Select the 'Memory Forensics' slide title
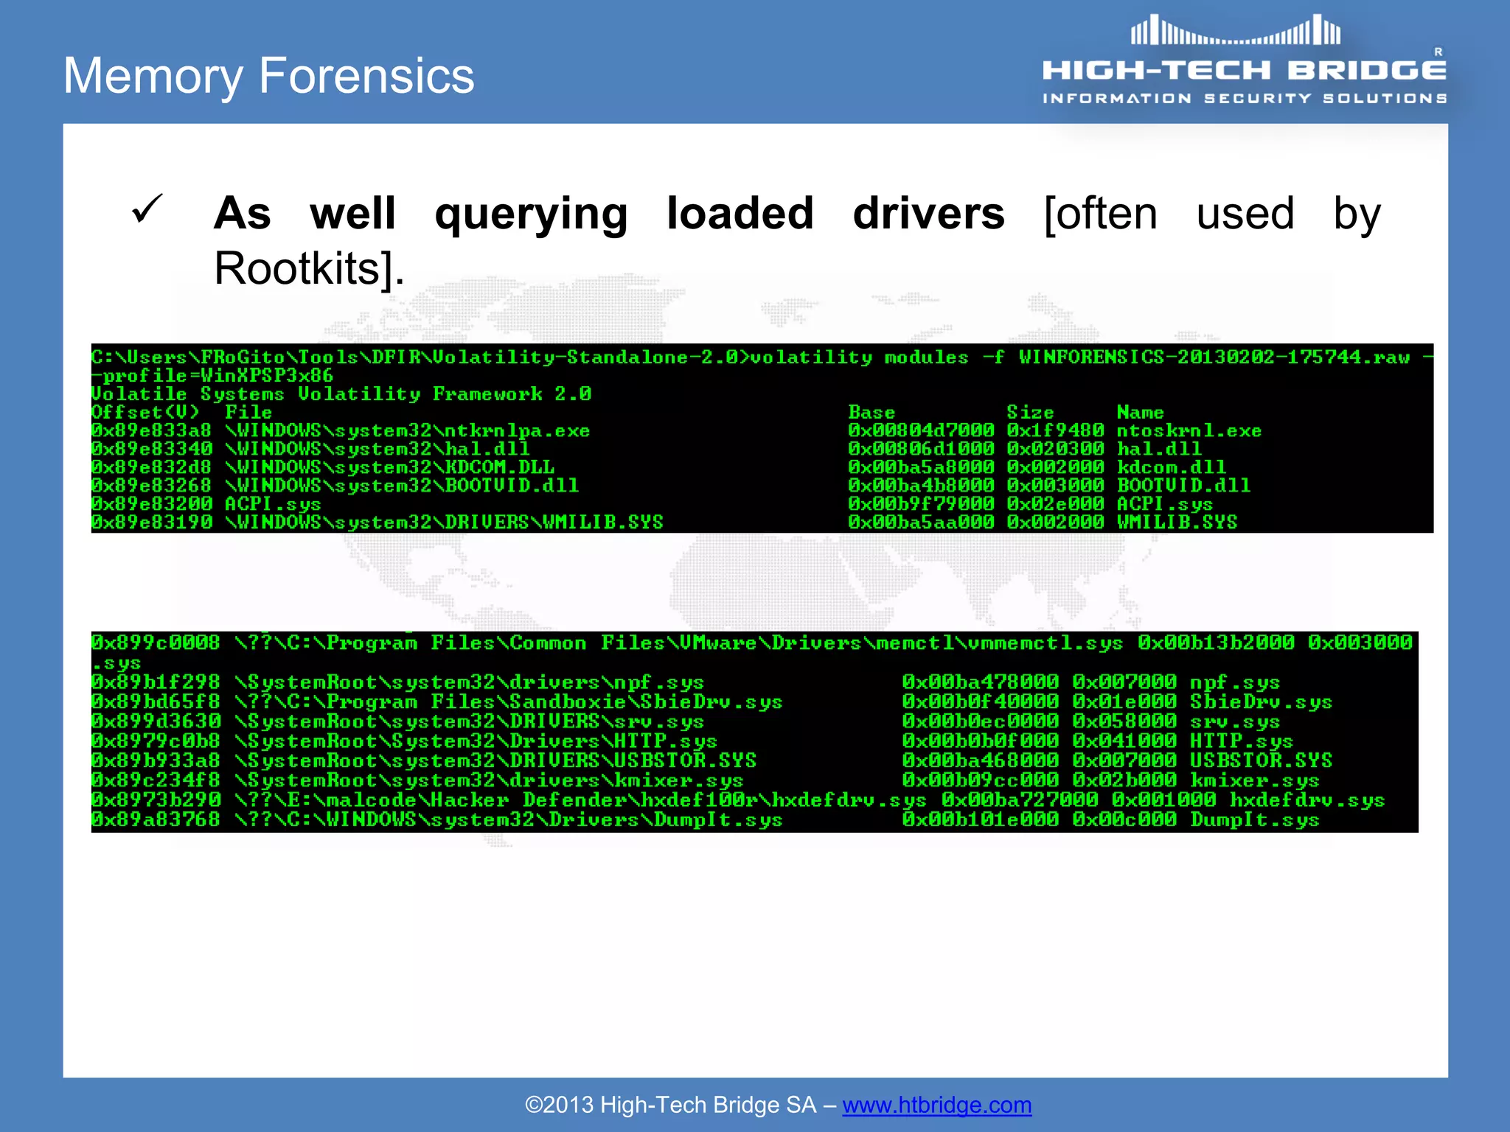Viewport: 1510px width, 1132px height. (269, 76)
